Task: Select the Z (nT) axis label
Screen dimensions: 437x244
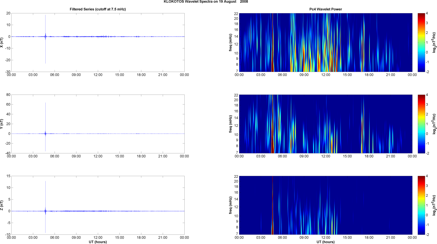Action: [2, 205]
